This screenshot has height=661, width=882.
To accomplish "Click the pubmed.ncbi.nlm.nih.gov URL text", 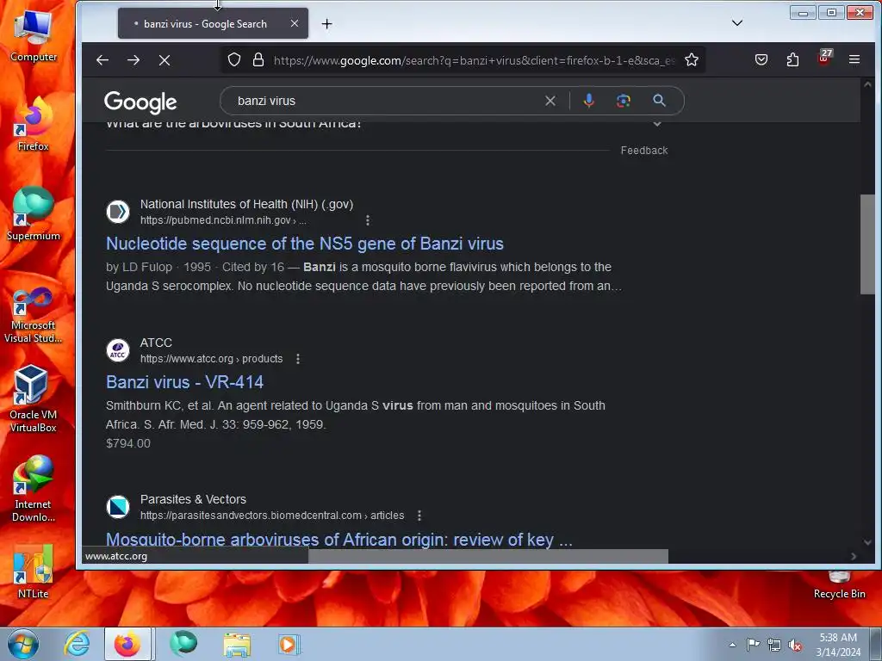I will [x=223, y=220].
